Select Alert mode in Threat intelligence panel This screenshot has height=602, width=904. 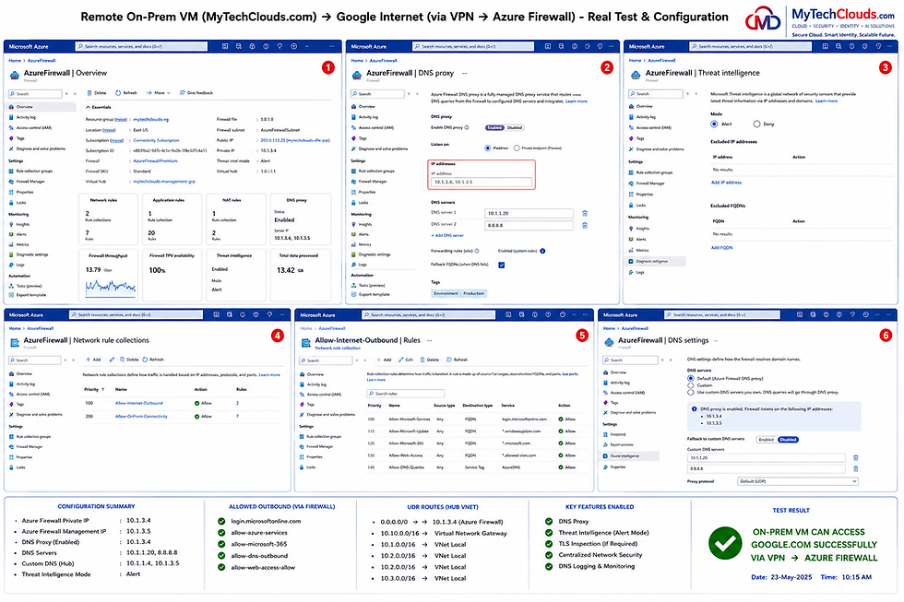(x=714, y=124)
